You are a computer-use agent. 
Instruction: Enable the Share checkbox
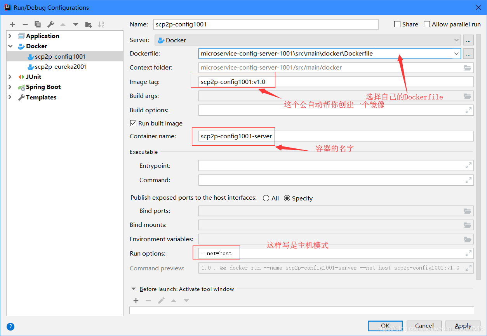(x=397, y=24)
